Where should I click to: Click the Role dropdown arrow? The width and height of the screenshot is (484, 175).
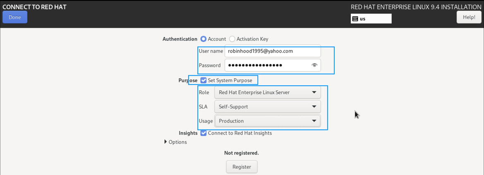(x=314, y=92)
